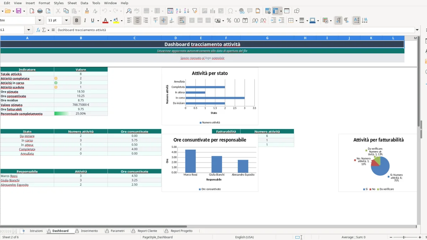Toggle Center Horizontally alignment
The image size is (427, 240).
[x=137, y=21]
